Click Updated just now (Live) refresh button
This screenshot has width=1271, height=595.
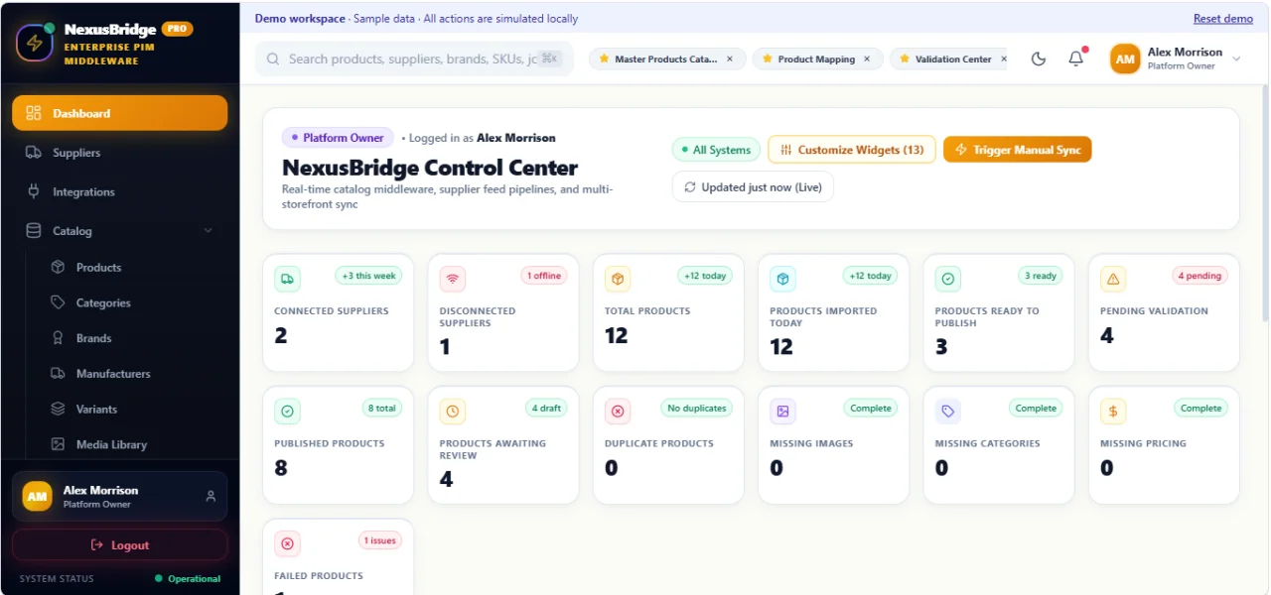(753, 186)
